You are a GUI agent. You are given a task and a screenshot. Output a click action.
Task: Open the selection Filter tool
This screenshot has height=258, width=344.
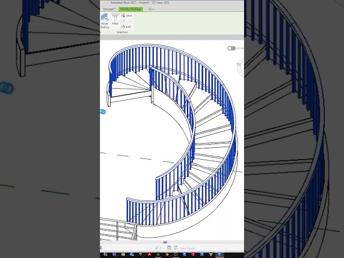pyautogui.click(x=115, y=19)
